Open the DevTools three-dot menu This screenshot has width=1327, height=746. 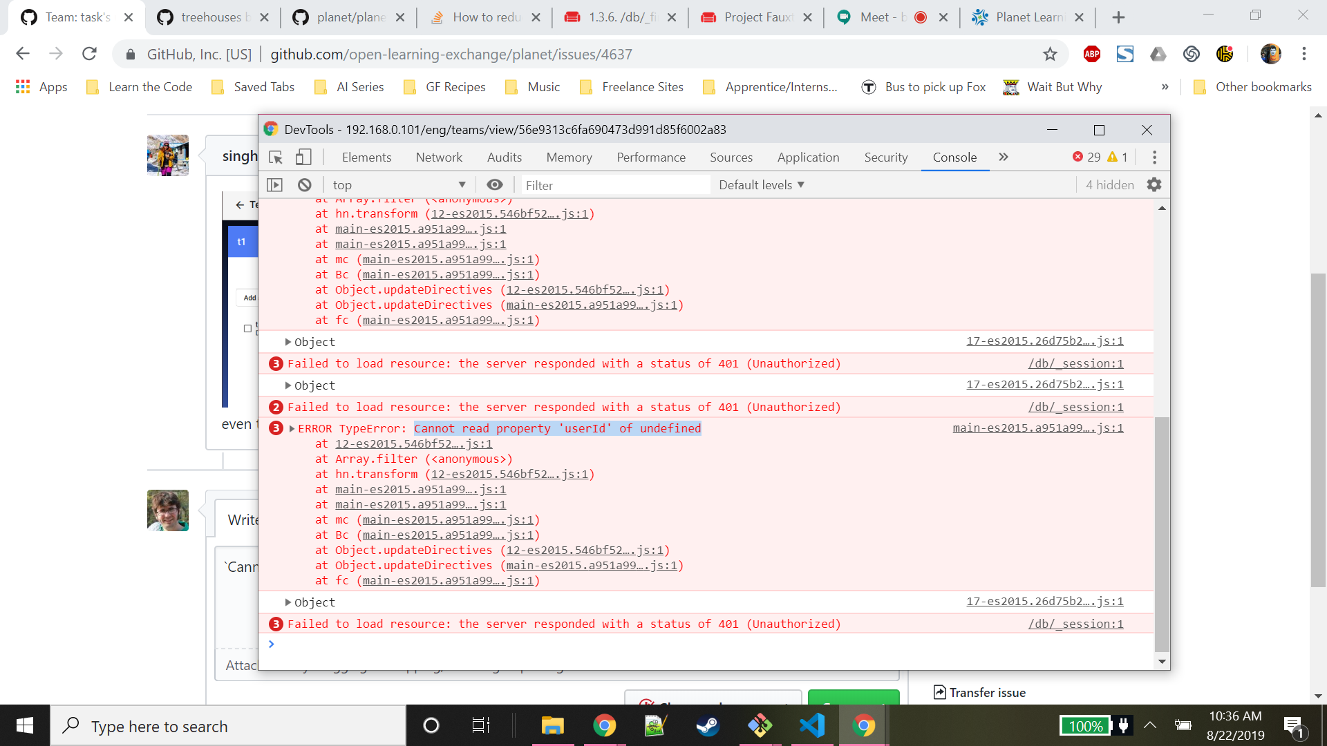1154,157
